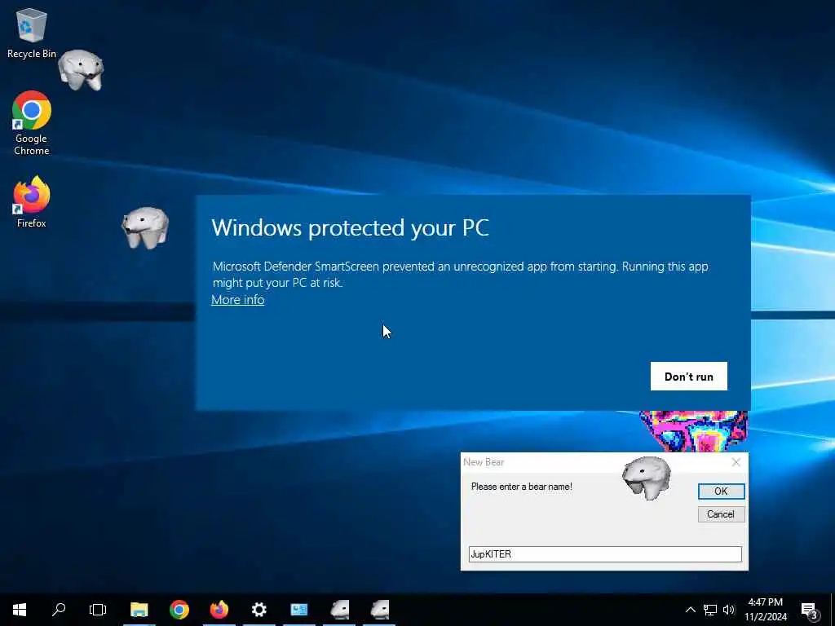835x626 pixels.
Task: Click the polar bear left of SmartScreen dialog
Action: pos(145,227)
